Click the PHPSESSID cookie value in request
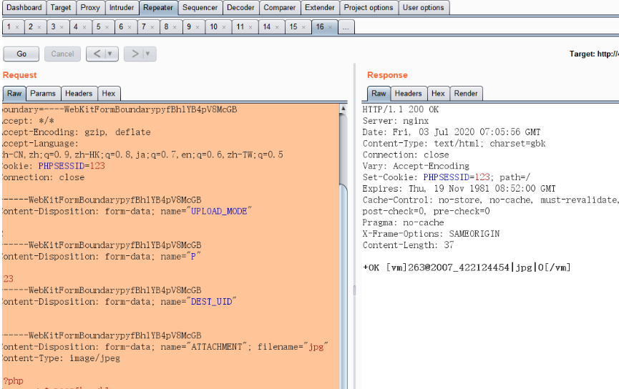619x389 pixels. click(97, 166)
